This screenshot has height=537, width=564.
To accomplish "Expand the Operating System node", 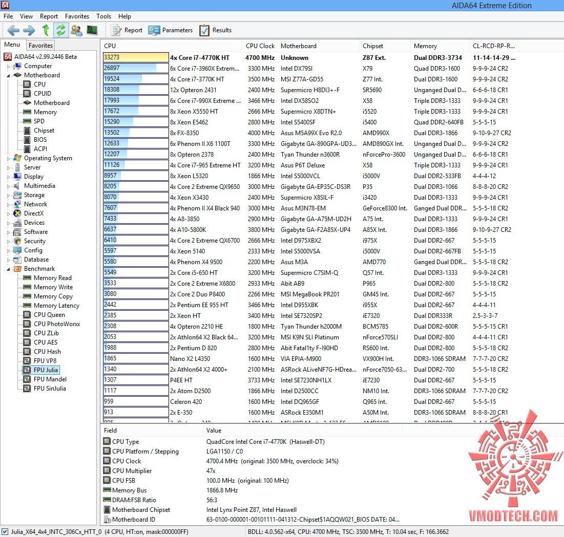I will click(x=8, y=159).
